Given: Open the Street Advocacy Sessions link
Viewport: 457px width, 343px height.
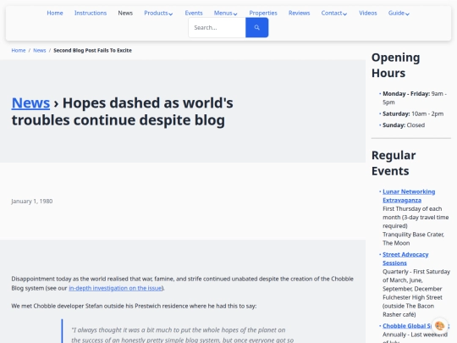Looking at the screenshot, I should tap(405, 258).
